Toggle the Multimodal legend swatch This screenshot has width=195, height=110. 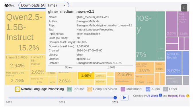[123, 89]
